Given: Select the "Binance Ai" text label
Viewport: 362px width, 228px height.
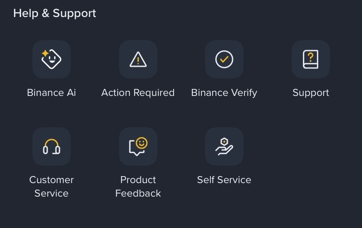Looking at the screenshot, I should (52, 93).
